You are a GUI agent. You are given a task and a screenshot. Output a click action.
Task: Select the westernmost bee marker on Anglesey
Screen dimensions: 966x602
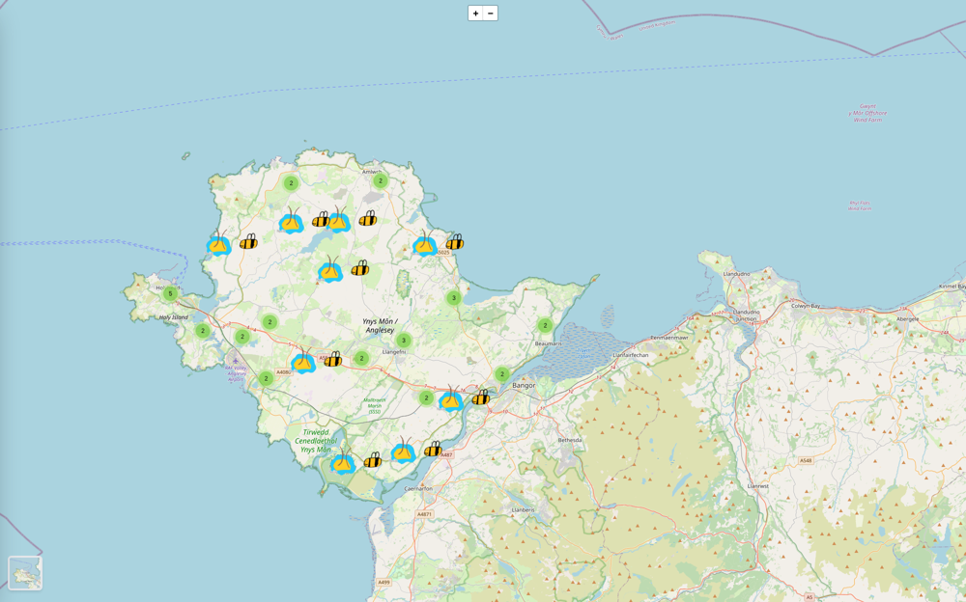248,242
